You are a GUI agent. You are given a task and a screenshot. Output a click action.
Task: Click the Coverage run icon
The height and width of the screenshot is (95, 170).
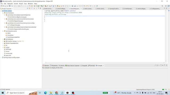coord(42,6)
